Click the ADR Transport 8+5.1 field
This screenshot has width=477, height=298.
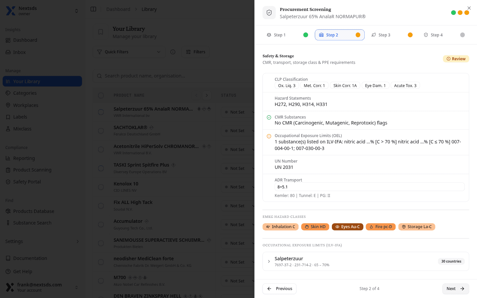[369, 187]
